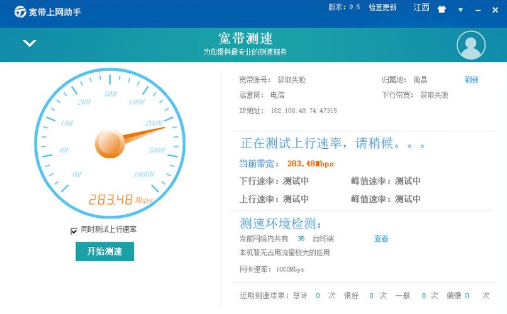
Task: Click the 1000M mark on the gauge
Action: [144, 174]
